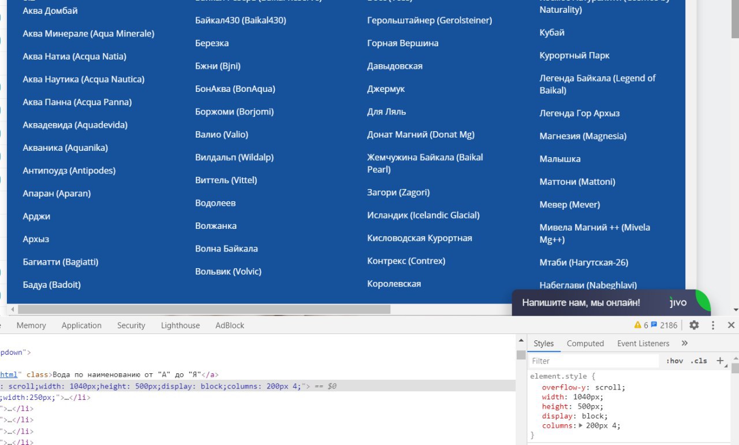Screen dimensions: 739x445
Task: Open БонАква (BonAqua) link
Action: (x=235, y=89)
